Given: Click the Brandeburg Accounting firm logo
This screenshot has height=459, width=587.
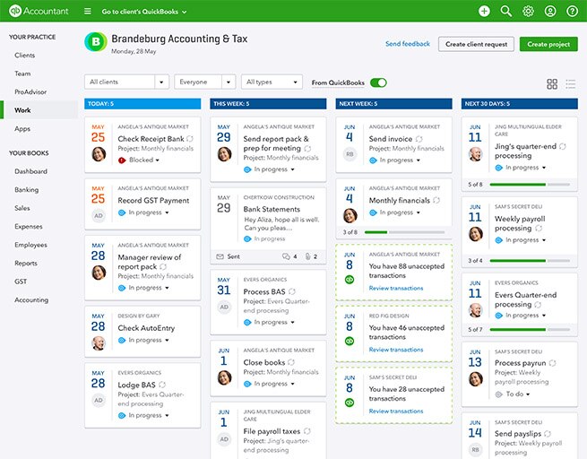Looking at the screenshot, I should tap(96, 41).
